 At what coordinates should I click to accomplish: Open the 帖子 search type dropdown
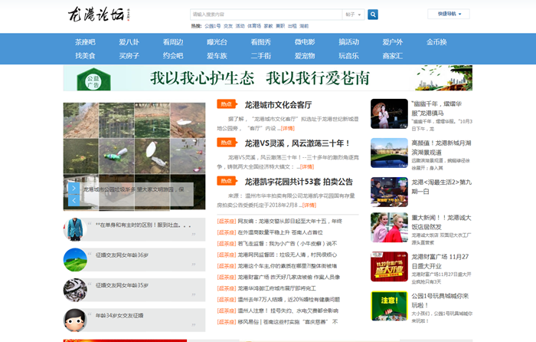coord(353,15)
